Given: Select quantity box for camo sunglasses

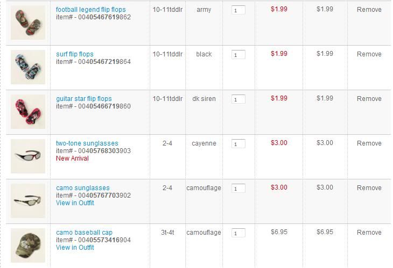Looking at the screenshot, I should point(238,189).
